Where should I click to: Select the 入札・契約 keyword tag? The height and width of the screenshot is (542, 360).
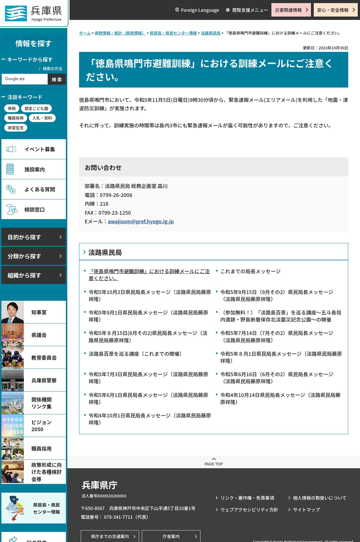[42, 118]
